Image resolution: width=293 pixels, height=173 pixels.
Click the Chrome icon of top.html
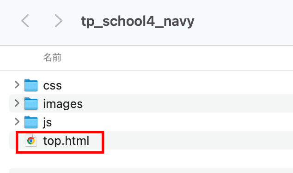31,141
